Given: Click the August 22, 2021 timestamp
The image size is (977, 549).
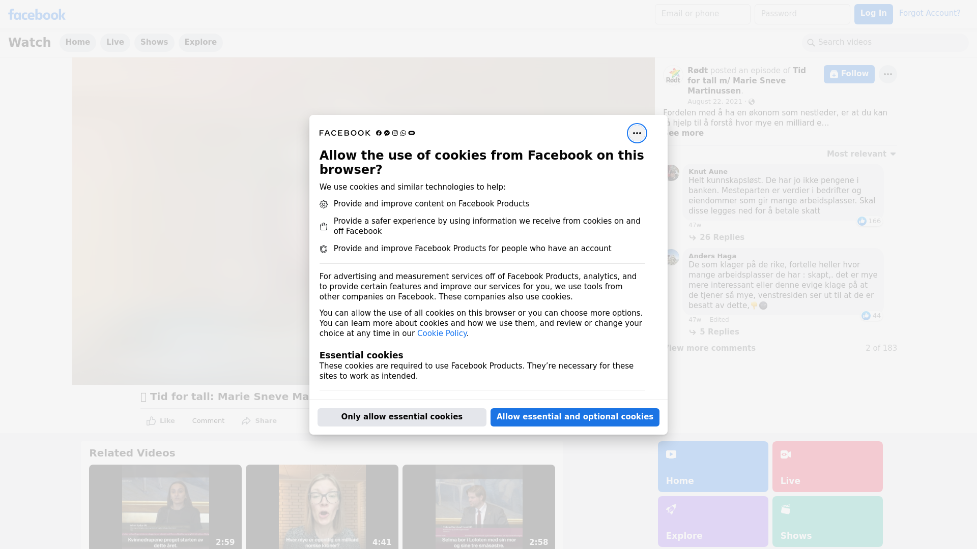Looking at the screenshot, I should 714,102.
